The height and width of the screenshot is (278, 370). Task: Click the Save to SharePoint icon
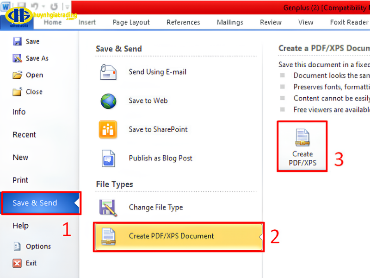click(x=108, y=130)
